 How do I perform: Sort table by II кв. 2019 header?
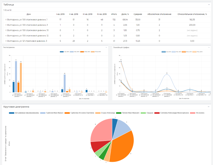pyautogui.click(x=74, y=14)
